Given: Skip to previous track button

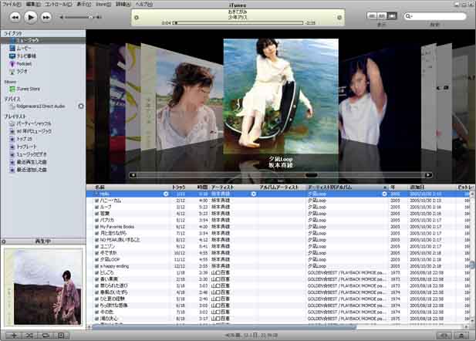Looking at the screenshot, I should coord(15,17).
